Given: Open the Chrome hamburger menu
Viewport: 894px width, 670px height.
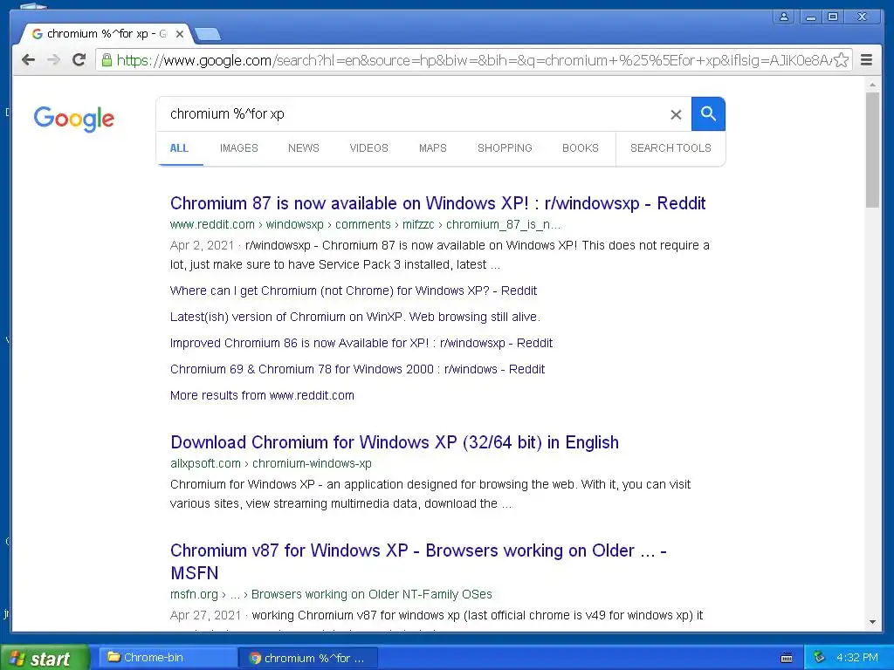Looking at the screenshot, I should pyautogui.click(x=866, y=60).
